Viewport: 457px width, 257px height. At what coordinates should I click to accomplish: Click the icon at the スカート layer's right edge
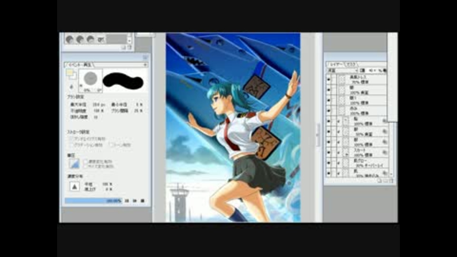pos(385,152)
